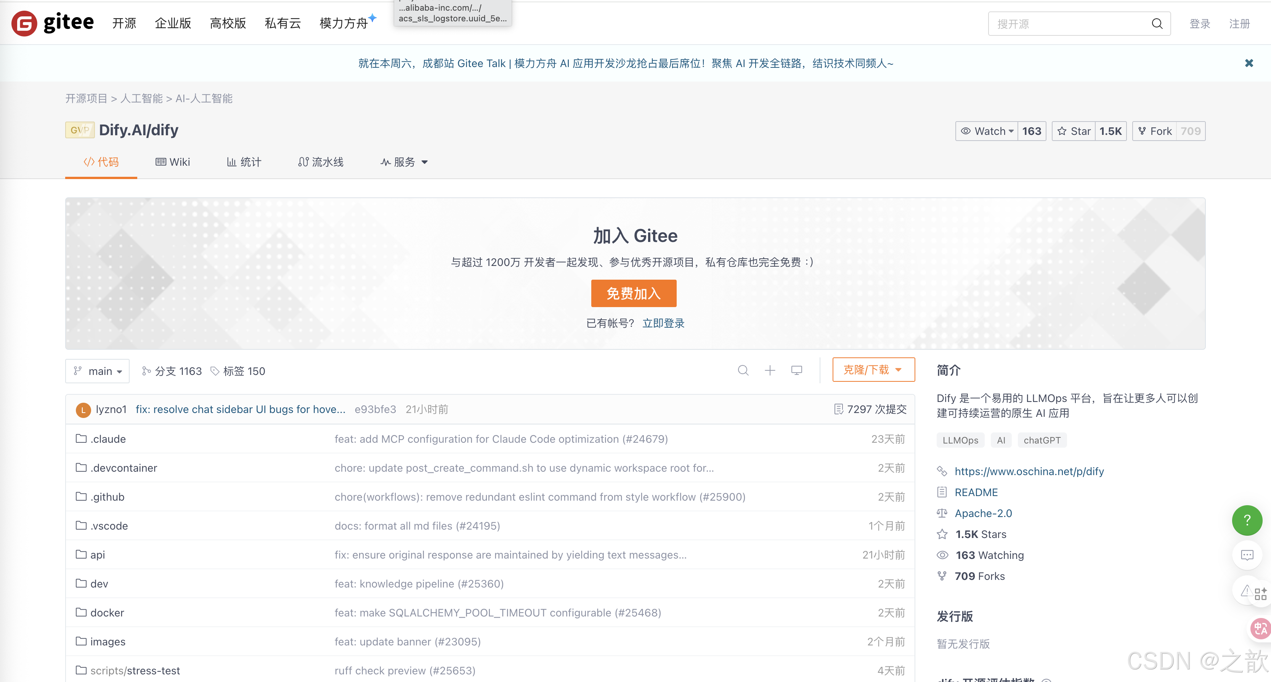Click the LLMOps topic tag
The image size is (1271, 682).
tap(960, 440)
